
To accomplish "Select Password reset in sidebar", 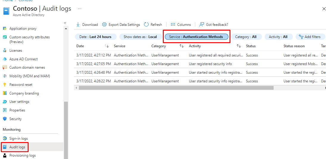I will tap(21, 85).
